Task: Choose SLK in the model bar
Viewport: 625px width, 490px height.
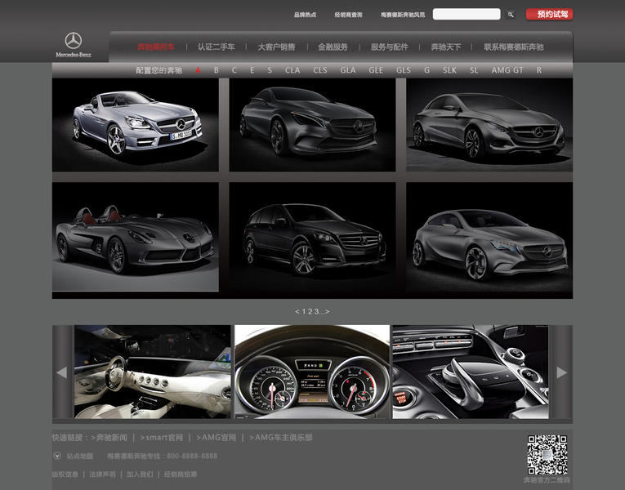Action: point(449,70)
